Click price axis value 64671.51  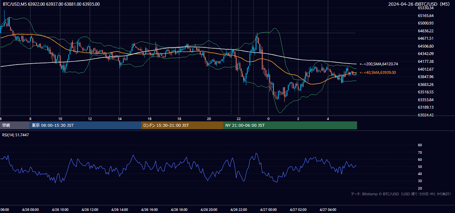click(x=425, y=38)
